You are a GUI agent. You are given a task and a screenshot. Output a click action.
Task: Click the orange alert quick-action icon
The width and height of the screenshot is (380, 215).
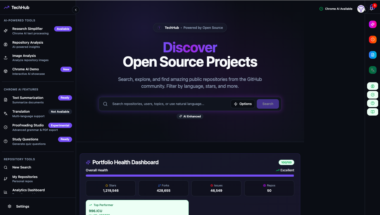coord(373,39)
